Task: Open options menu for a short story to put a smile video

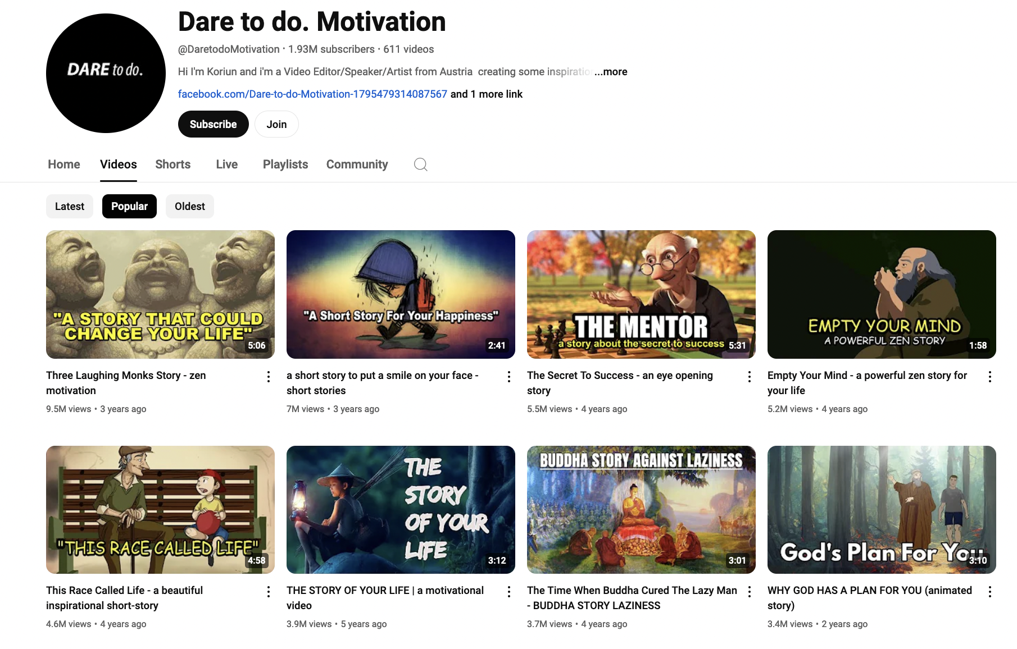Action: (509, 377)
